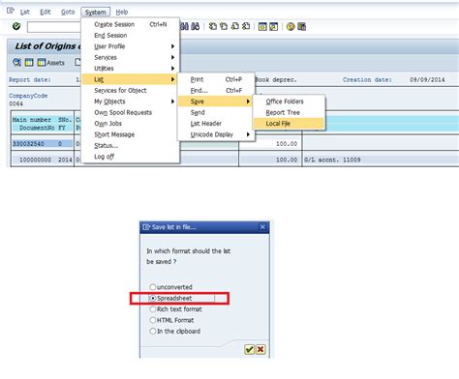Choose Short Message
Image resolution: width=459 pixels, height=379 pixels.
131,134
